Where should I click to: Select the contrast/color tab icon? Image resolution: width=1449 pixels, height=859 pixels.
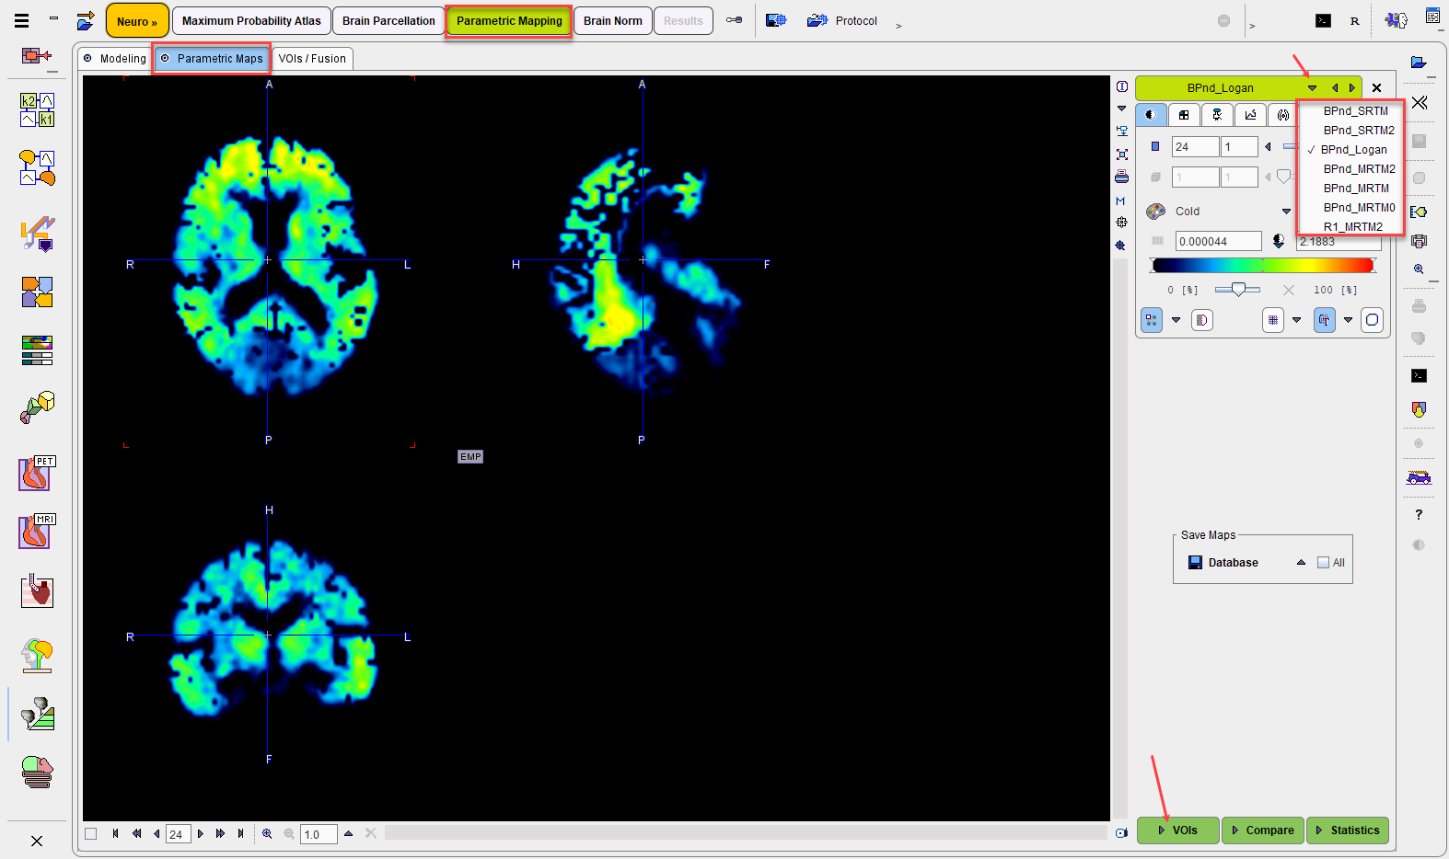tap(1151, 115)
